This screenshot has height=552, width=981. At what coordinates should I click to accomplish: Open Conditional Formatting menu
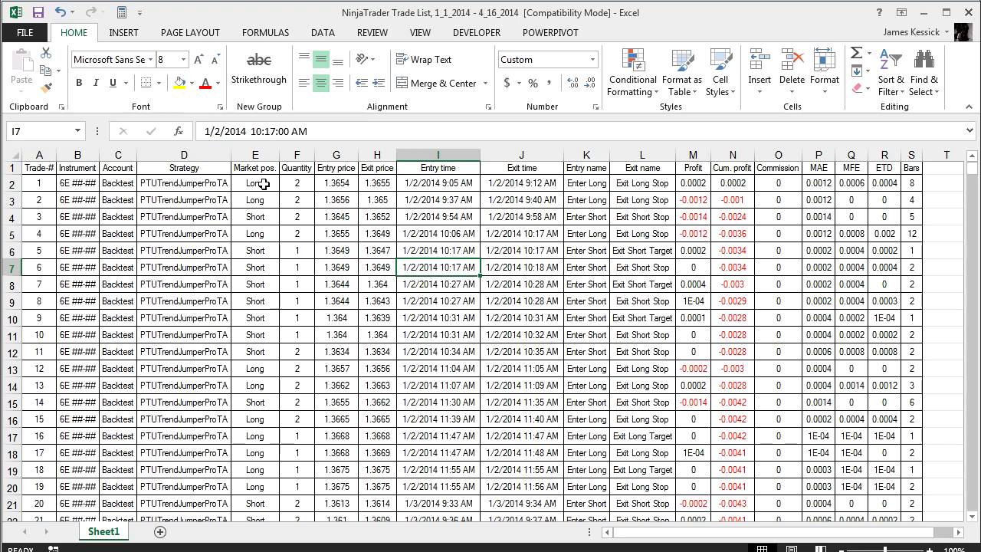pos(633,73)
